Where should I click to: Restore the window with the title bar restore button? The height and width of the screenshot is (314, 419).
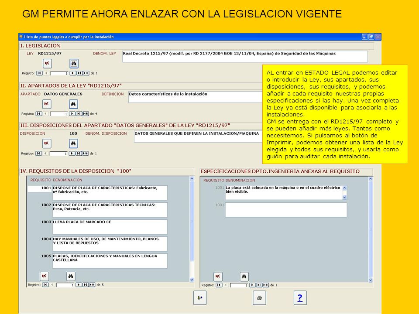tap(371, 37)
